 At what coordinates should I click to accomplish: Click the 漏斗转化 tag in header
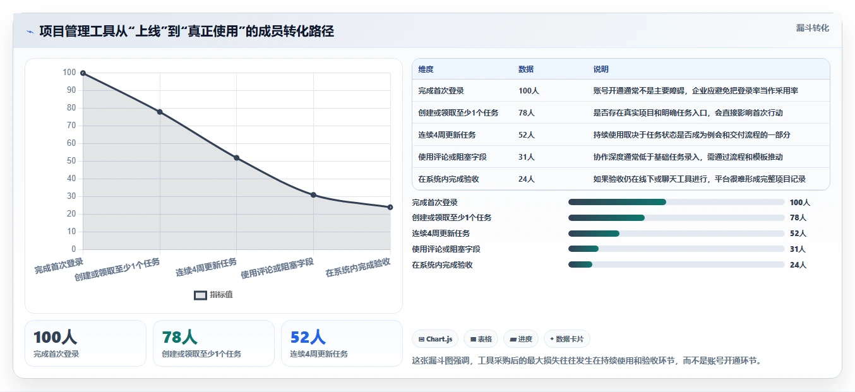812,28
